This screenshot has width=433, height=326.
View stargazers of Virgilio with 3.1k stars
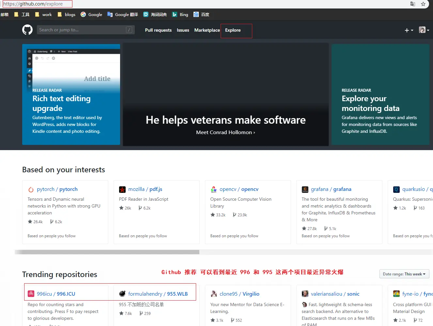217,320
